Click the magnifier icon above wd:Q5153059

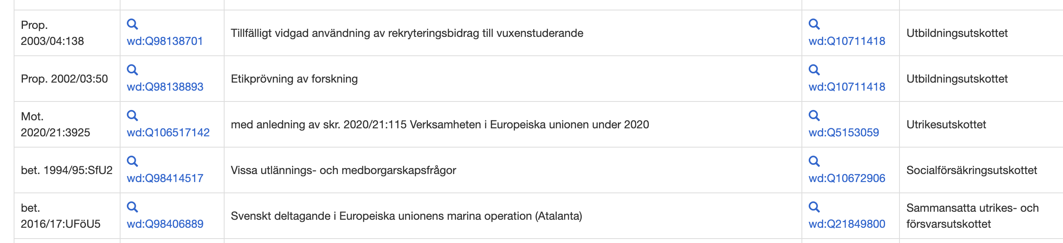click(x=814, y=116)
